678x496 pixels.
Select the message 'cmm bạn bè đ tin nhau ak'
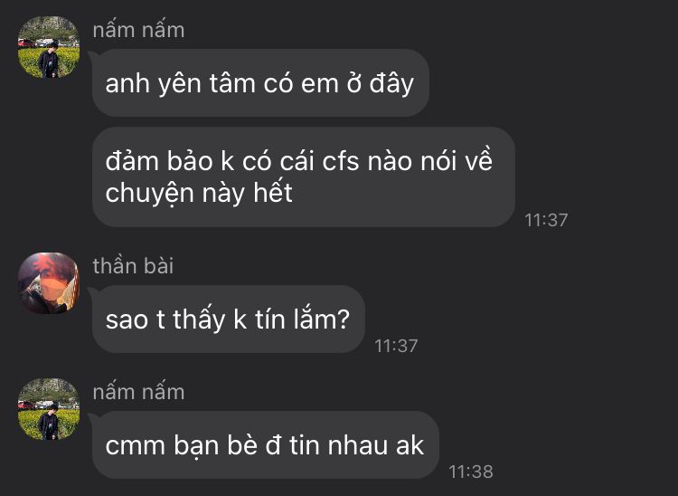tap(266, 445)
